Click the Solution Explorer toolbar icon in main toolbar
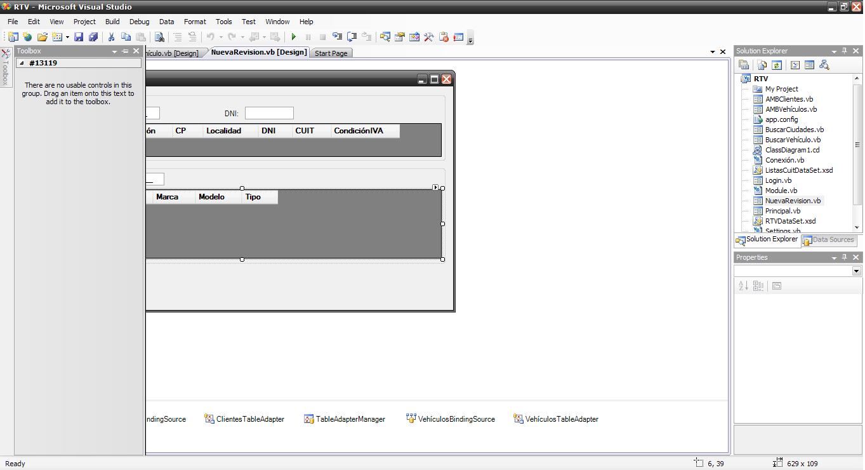 point(385,37)
